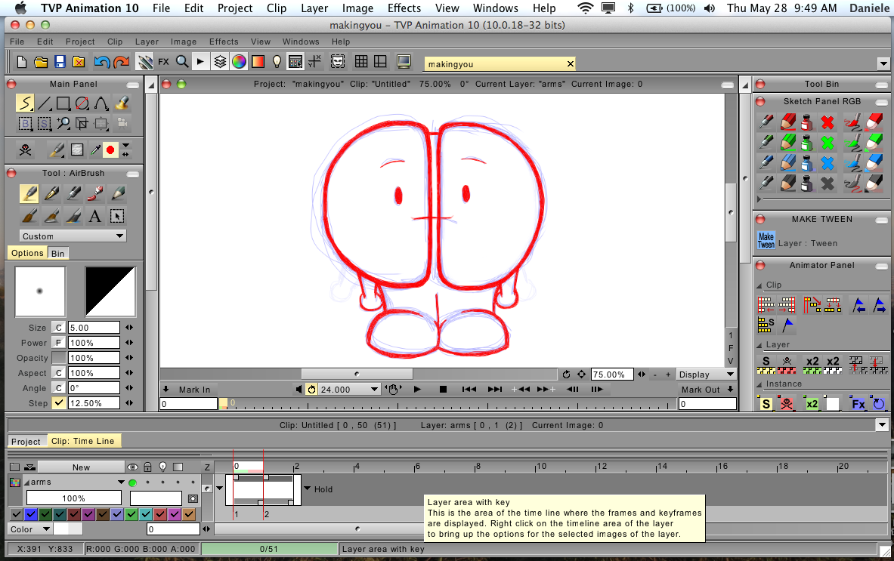The height and width of the screenshot is (561, 894).
Task: Toggle the C connection button beside Size
Action: click(x=59, y=328)
